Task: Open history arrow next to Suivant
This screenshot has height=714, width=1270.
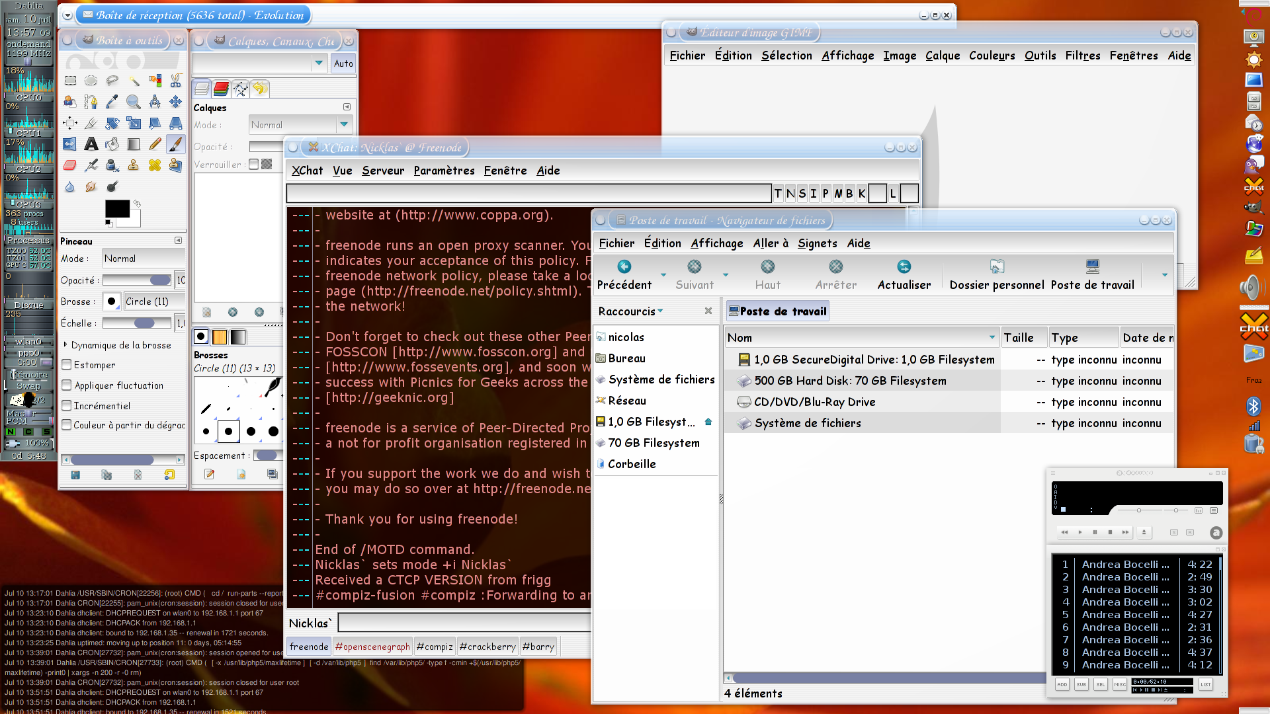Action: (726, 275)
